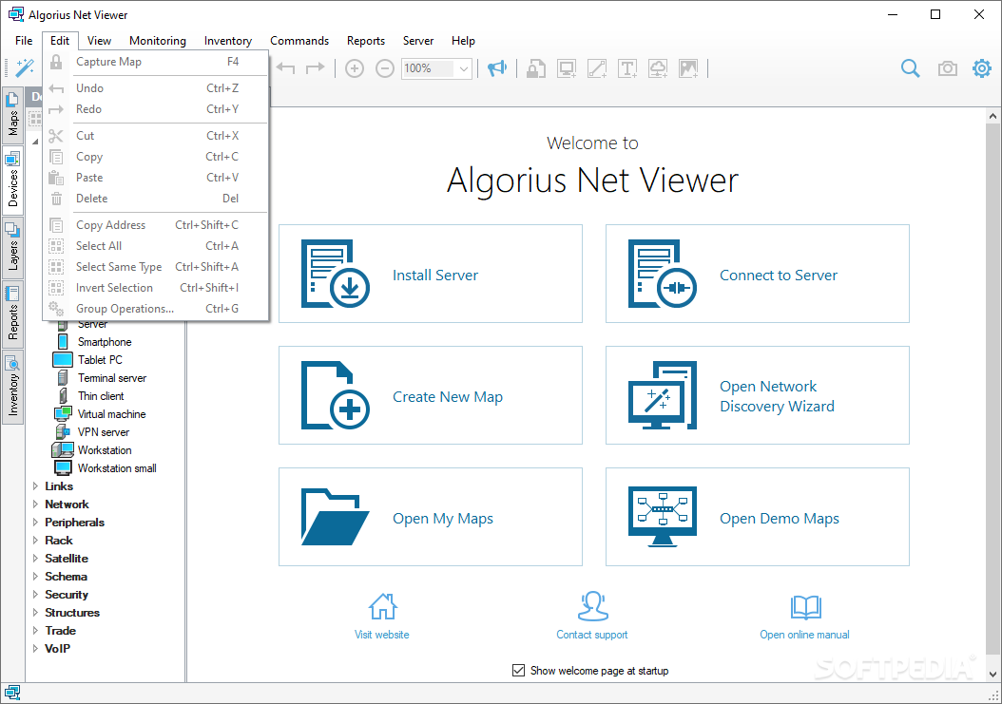
Task: Expand the Trade device category
Action: click(x=36, y=631)
